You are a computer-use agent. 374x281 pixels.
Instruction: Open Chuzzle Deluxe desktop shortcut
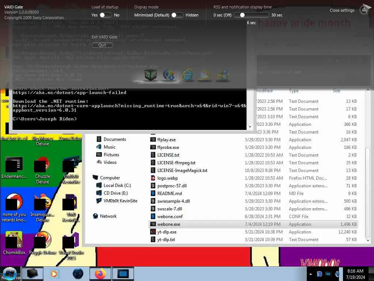point(42,171)
